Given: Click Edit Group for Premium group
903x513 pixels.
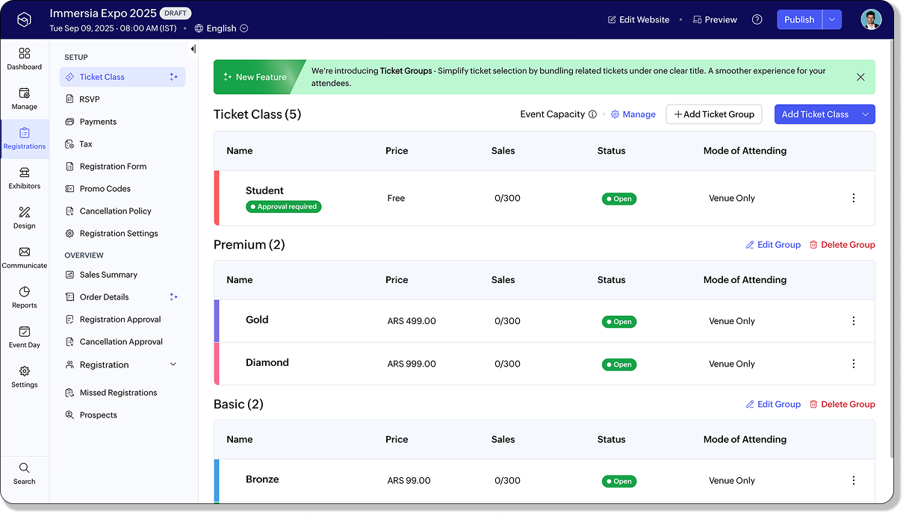Looking at the screenshot, I should click(x=773, y=245).
